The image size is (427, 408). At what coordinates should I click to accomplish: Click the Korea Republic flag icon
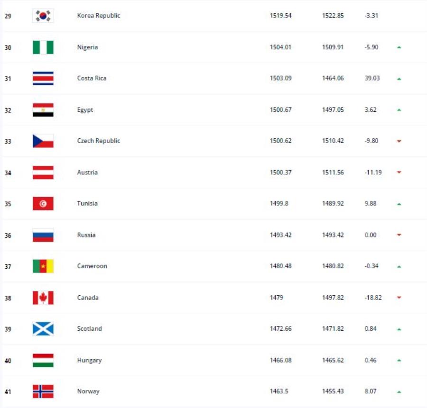(x=43, y=16)
